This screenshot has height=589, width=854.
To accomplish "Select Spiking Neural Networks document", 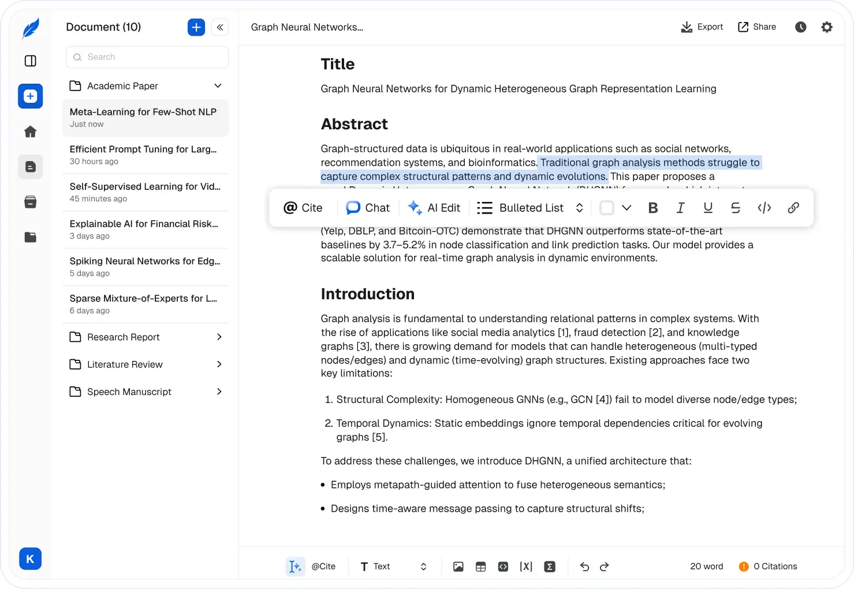I will coord(145,267).
